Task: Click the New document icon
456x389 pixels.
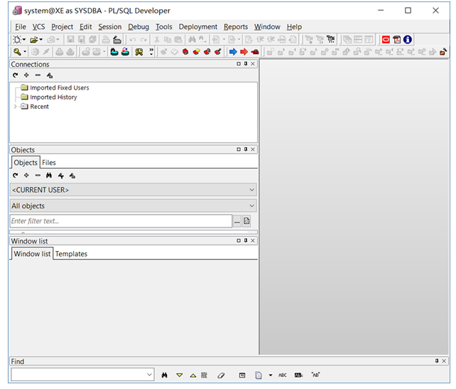Action: coord(17,39)
